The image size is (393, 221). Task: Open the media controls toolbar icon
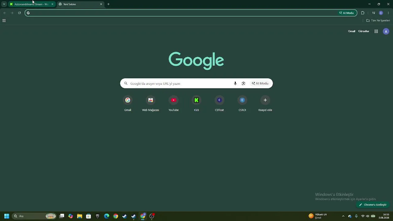click(x=373, y=13)
